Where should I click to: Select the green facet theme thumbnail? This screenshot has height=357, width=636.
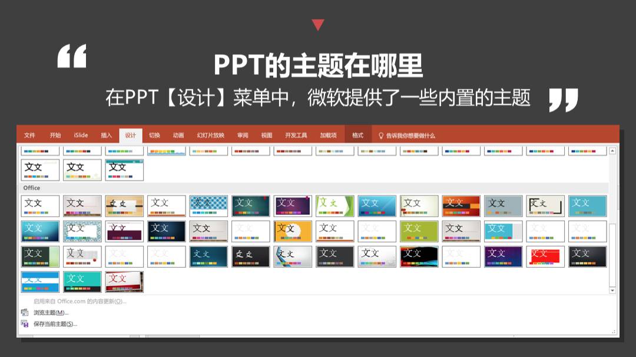tap(335, 206)
